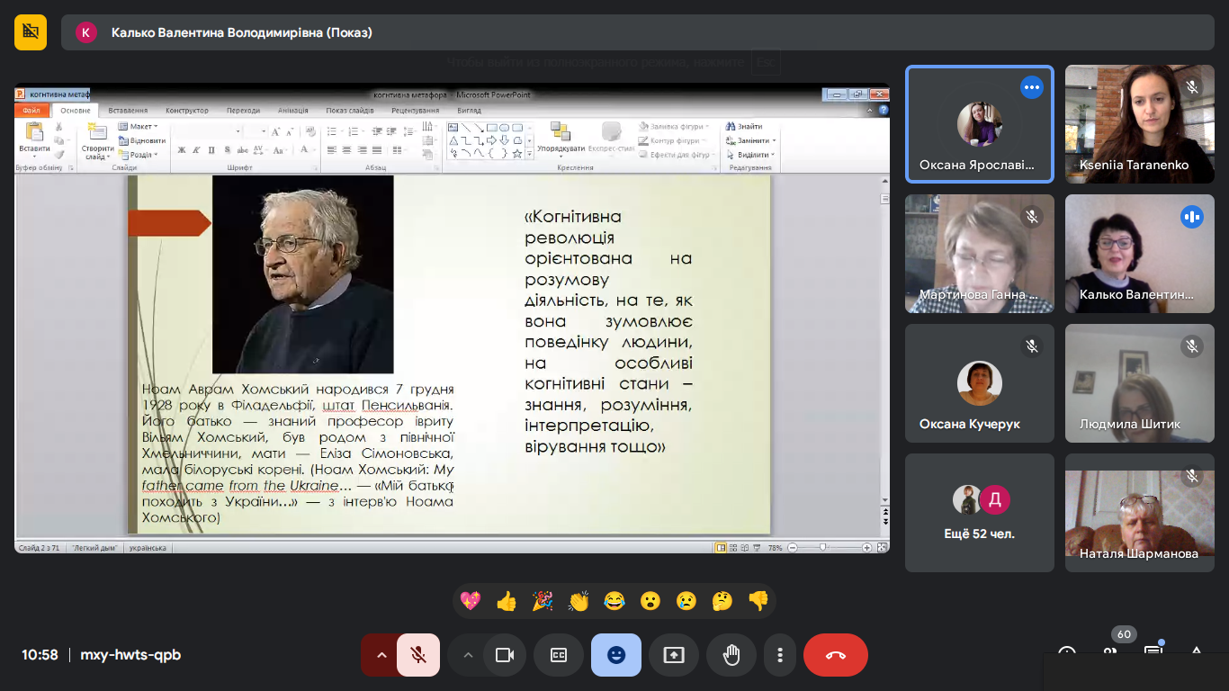The width and height of the screenshot is (1229, 691).
Task: Send sparkling heart reaction
Action: tap(471, 601)
